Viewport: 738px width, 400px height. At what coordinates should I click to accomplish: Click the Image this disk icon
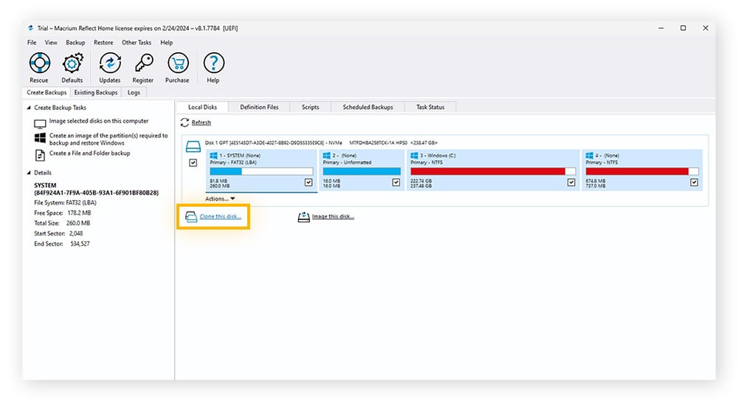(303, 217)
